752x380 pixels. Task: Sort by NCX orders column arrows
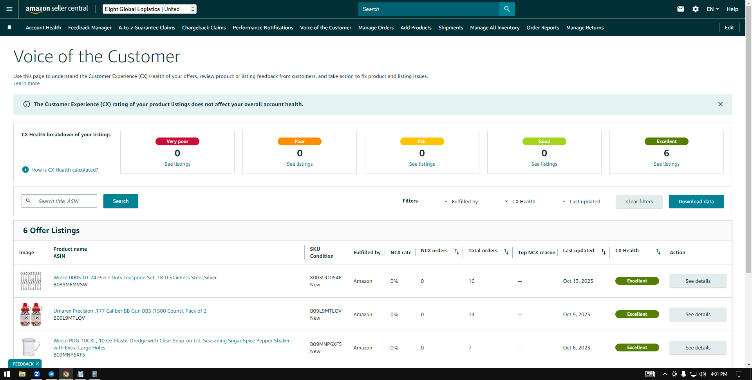(x=457, y=252)
